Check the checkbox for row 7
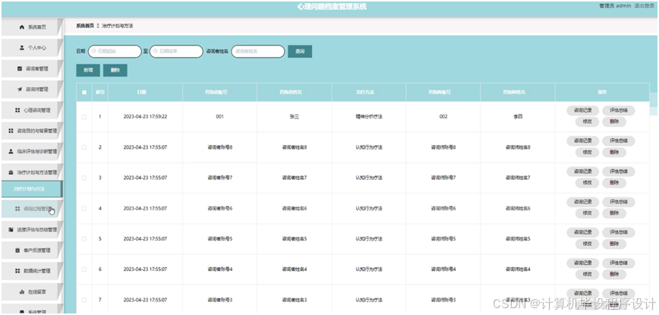This screenshot has height=315, width=659. pyautogui.click(x=84, y=300)
